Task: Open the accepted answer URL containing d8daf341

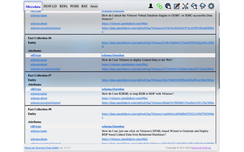Action: tap(158, 103)
